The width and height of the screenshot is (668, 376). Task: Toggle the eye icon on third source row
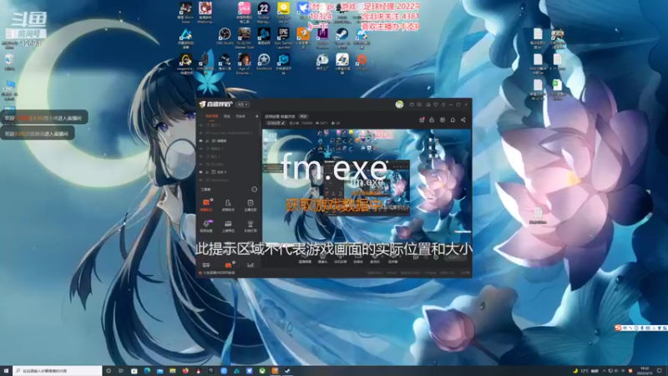pyautogui.click(x=201, y=140)
